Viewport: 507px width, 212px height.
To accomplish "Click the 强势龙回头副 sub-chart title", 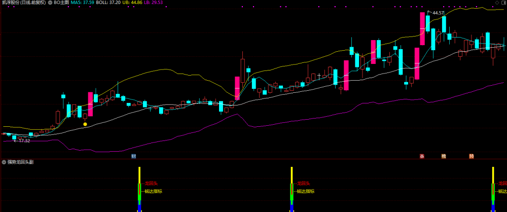I will pos(20,162).
